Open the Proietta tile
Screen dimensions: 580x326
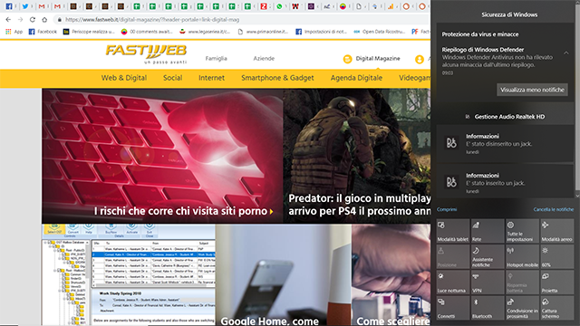[557, 283]
